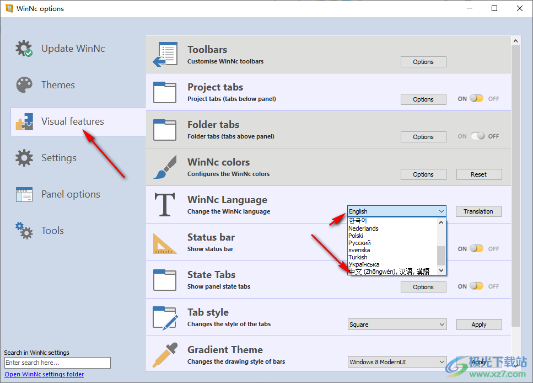Toggle the State Tabs ON/OFF switch

(x=477, y=286)
